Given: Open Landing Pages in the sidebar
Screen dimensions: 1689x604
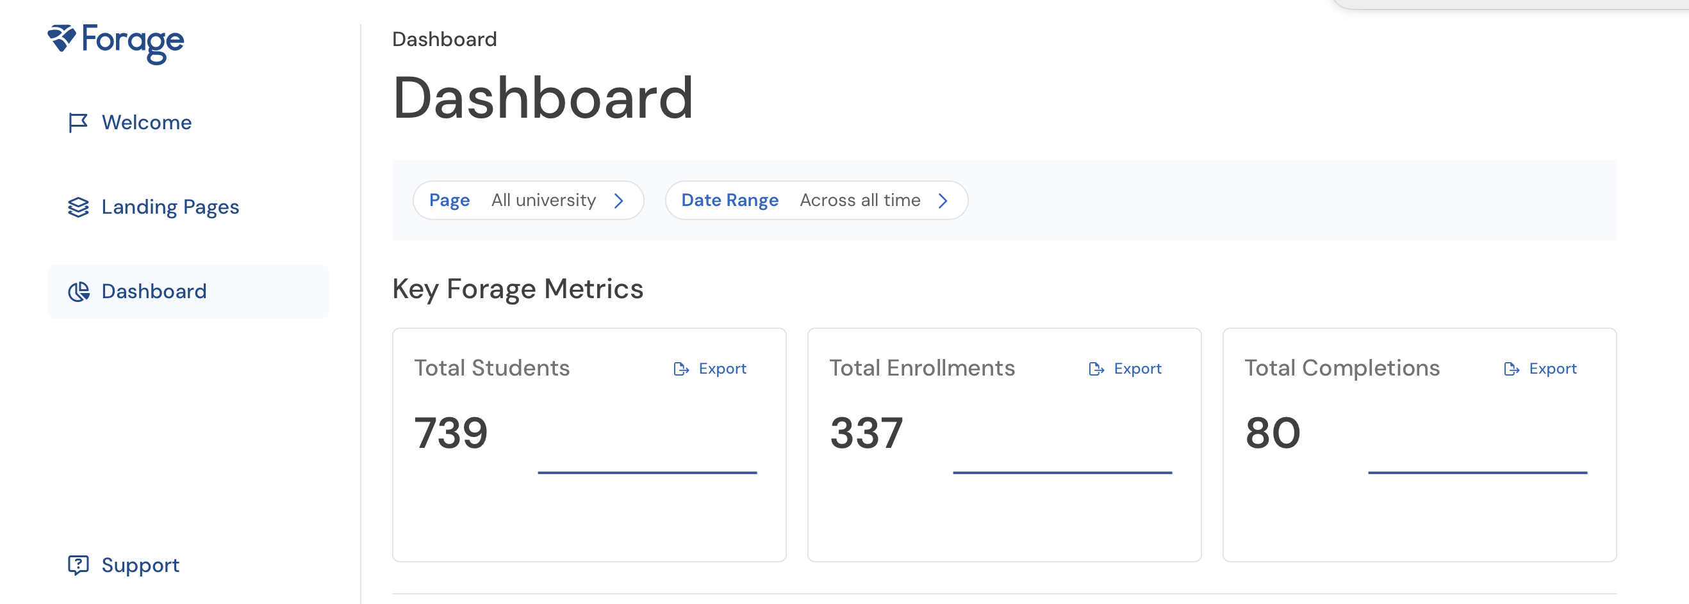Looking at the screenshot, I should point(188,207).
